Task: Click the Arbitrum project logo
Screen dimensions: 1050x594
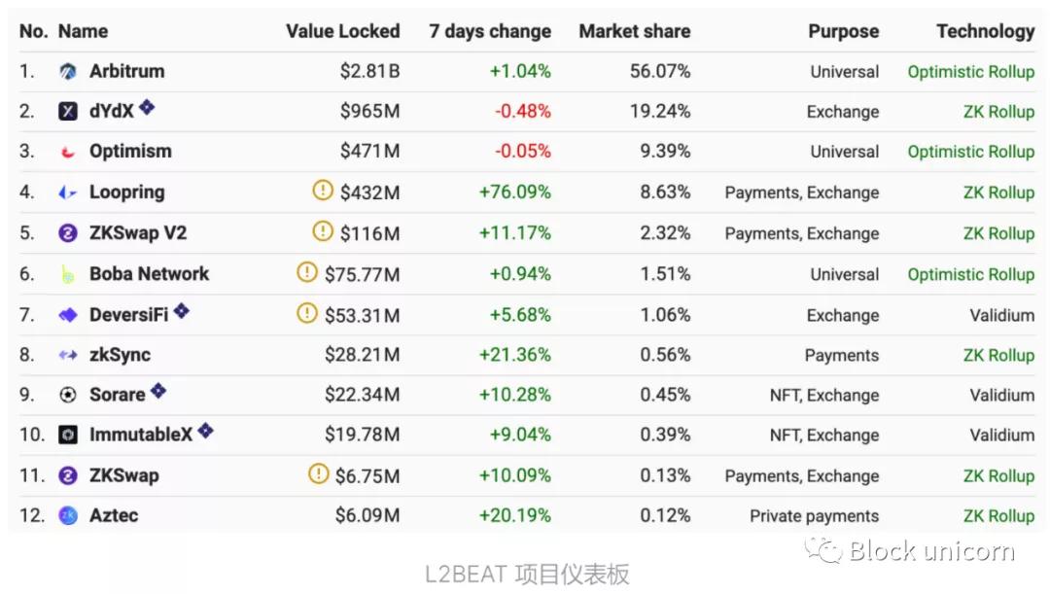Action: (x=67, y=71)
